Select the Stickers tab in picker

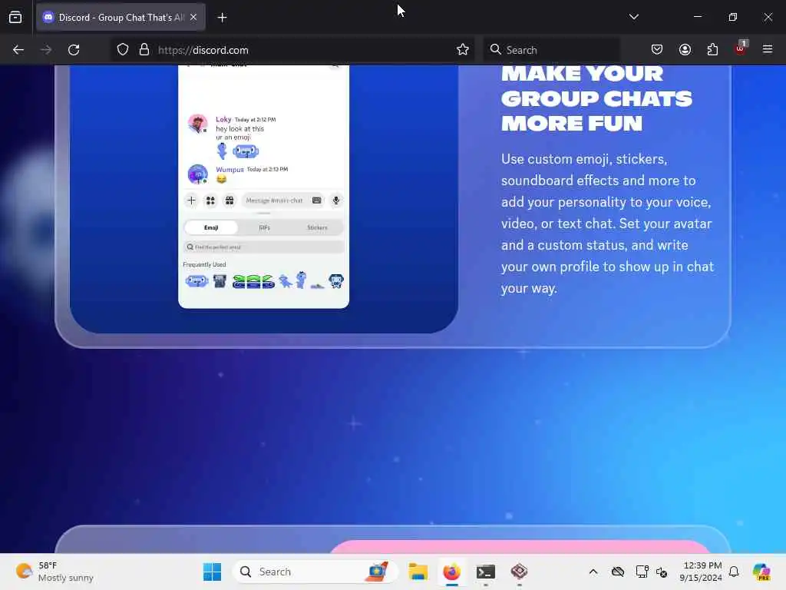tap(317, 227)
